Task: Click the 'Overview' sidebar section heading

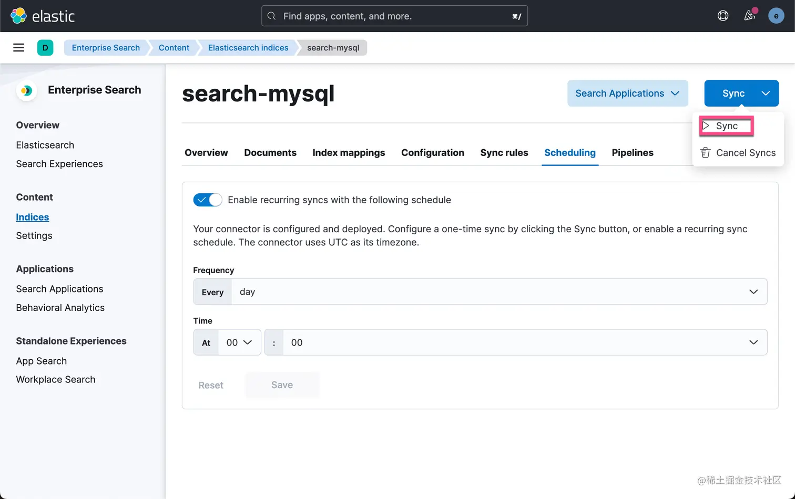Action: (x=38, y=125)
